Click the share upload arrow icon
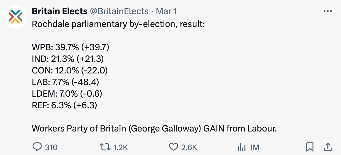341x155 pixels. point(328,147)
